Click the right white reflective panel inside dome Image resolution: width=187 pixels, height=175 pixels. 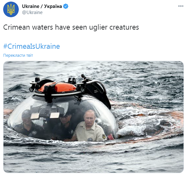[x=55, y=115]
